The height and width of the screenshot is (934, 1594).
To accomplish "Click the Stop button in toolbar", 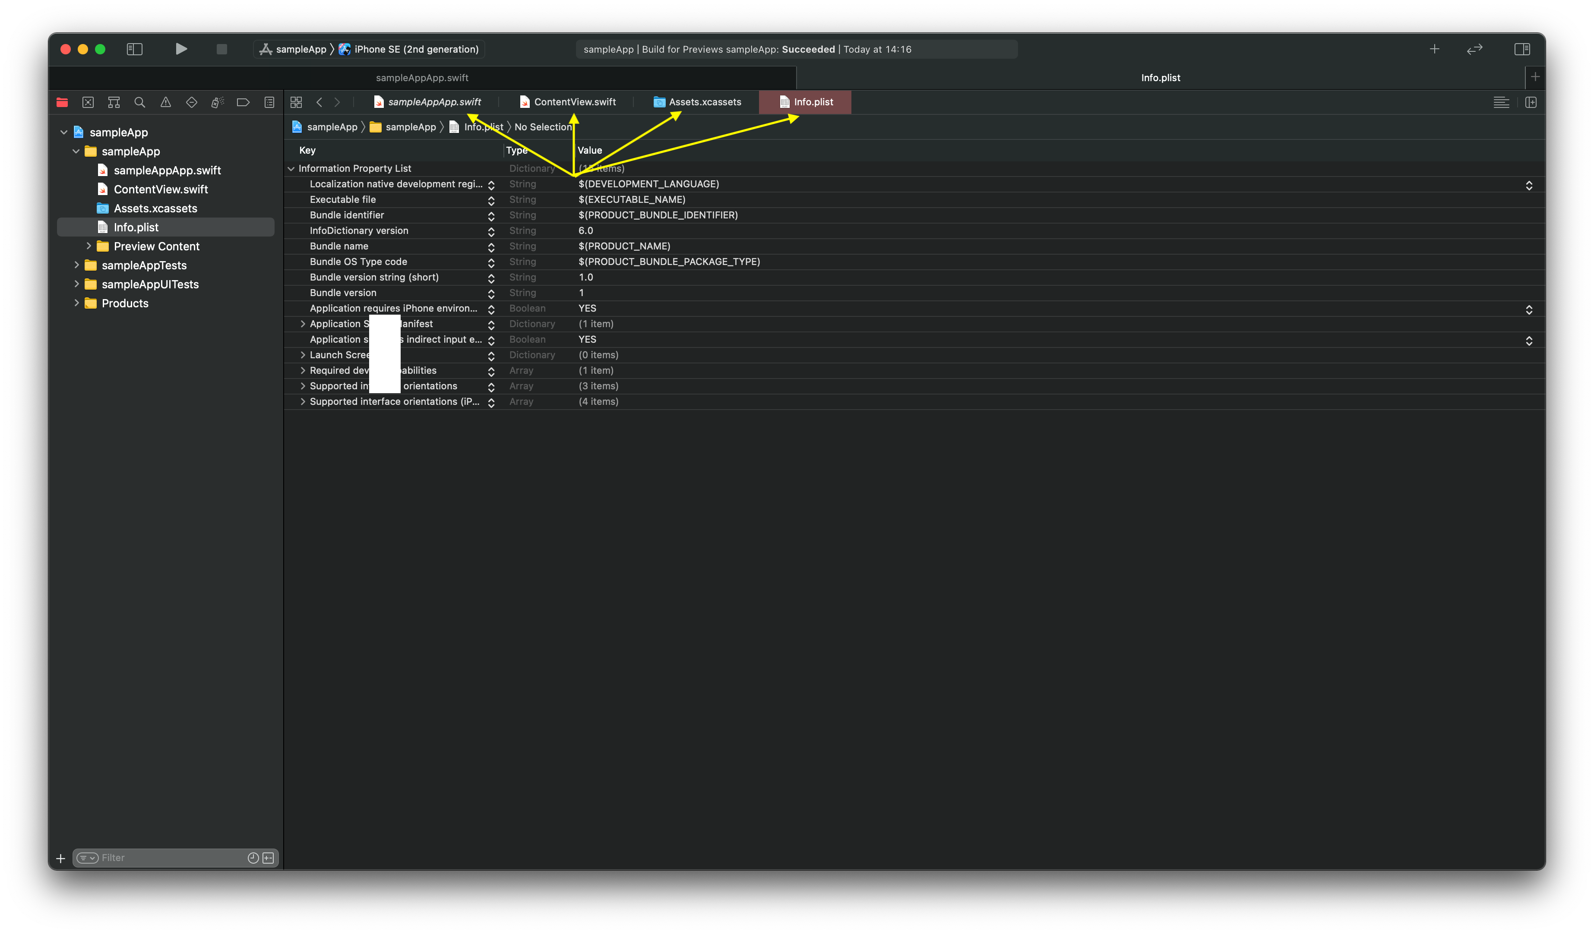I will coord(219,49).
